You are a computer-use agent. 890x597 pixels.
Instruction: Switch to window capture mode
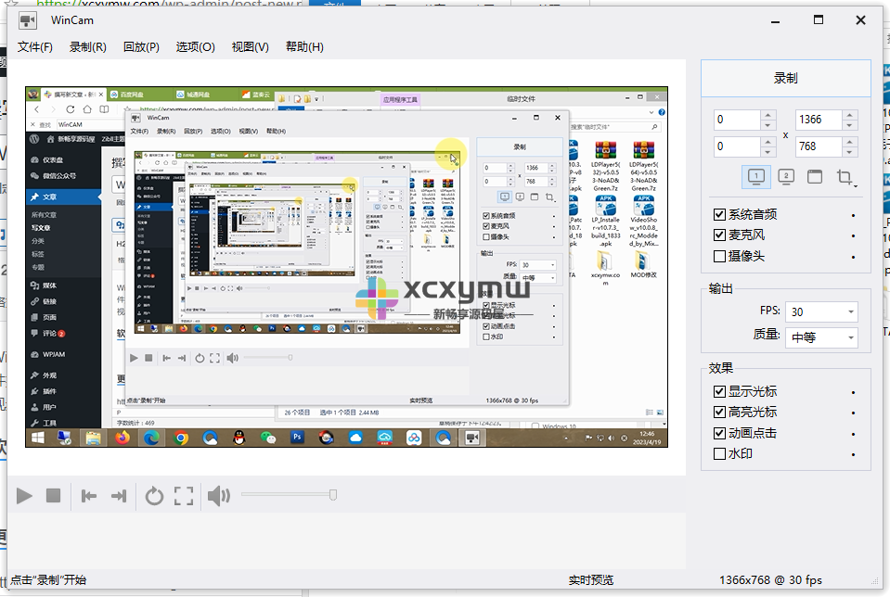tap(816, 176)
